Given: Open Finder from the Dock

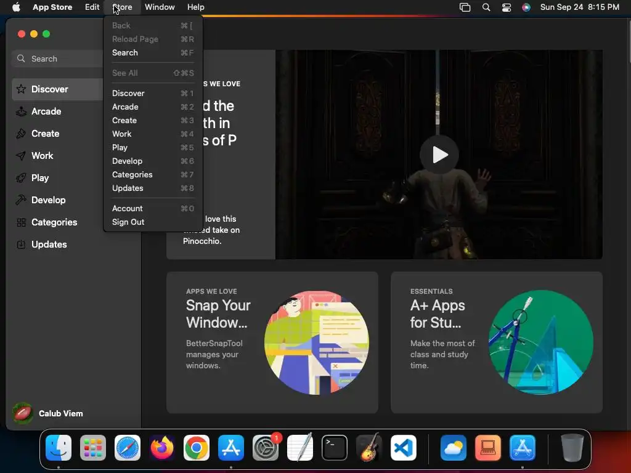Looking at the screenshot, I should tap(59, 448).
